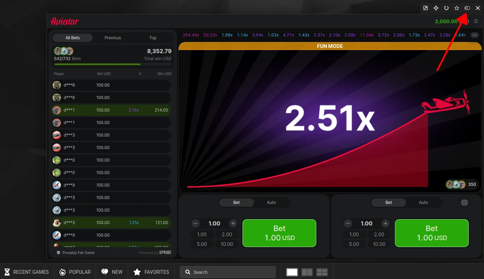Increase left bet amount with plus
Screen dimensions: 484x279
pos(233,223)
